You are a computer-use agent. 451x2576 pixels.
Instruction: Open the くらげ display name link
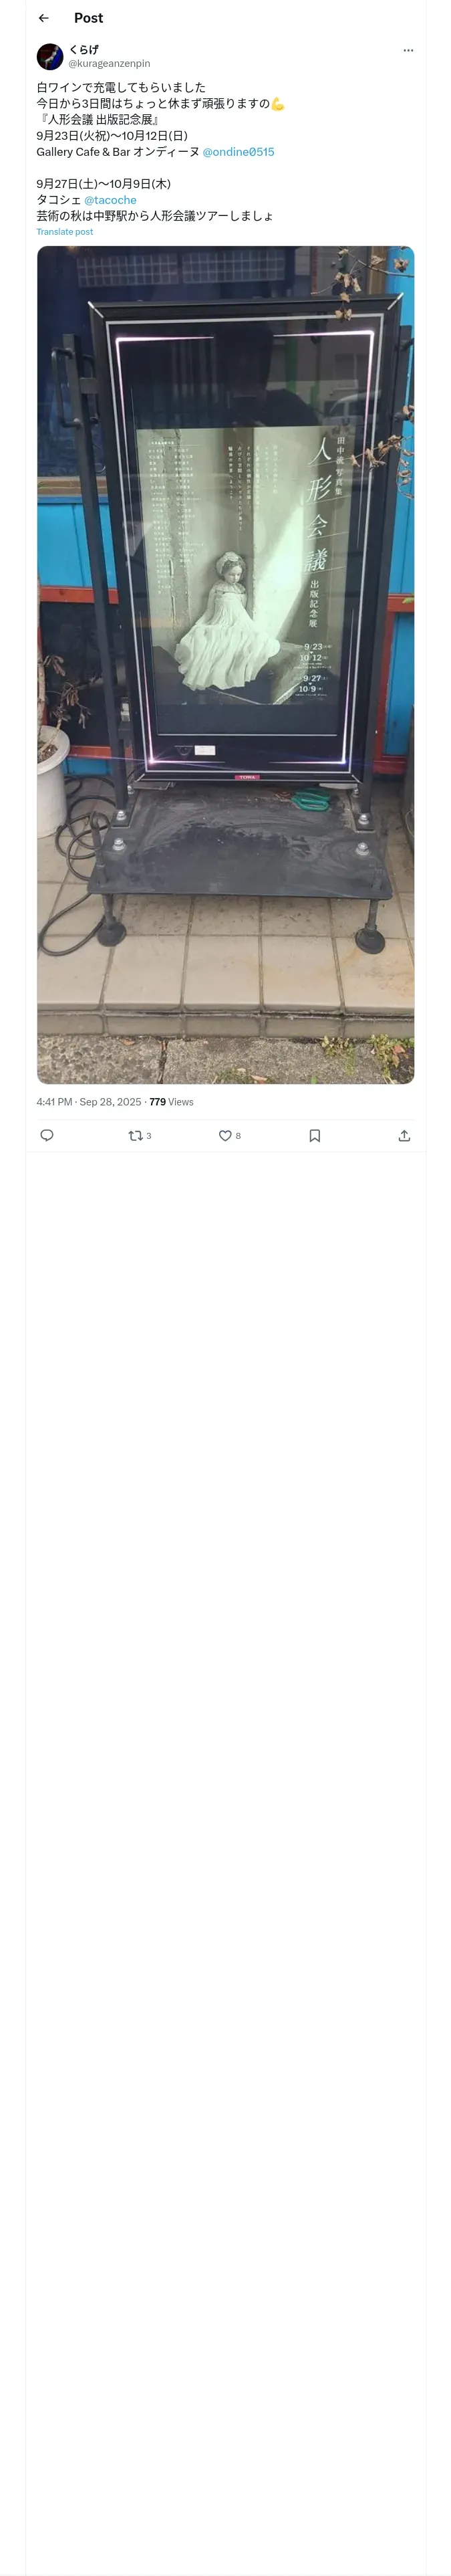coord(84,49)
